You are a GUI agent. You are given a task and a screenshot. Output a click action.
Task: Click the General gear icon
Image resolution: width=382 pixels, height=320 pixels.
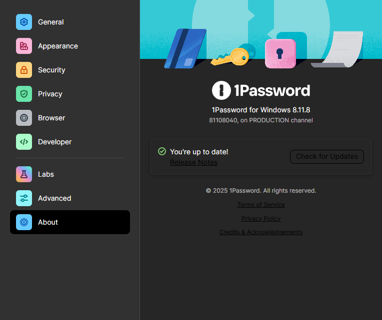pos(24,22)
